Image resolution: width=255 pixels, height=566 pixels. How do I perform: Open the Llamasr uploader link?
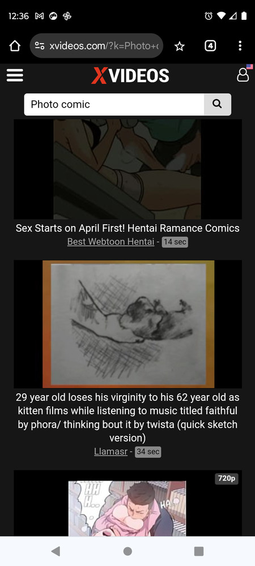[x=110, y=451]
